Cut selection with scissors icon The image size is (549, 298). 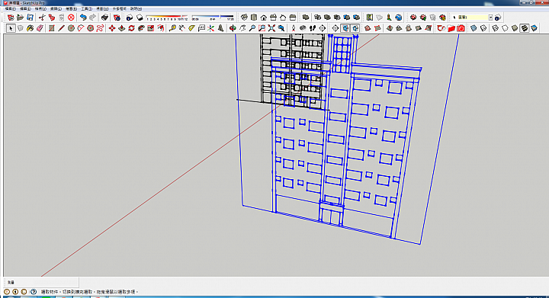42,18
